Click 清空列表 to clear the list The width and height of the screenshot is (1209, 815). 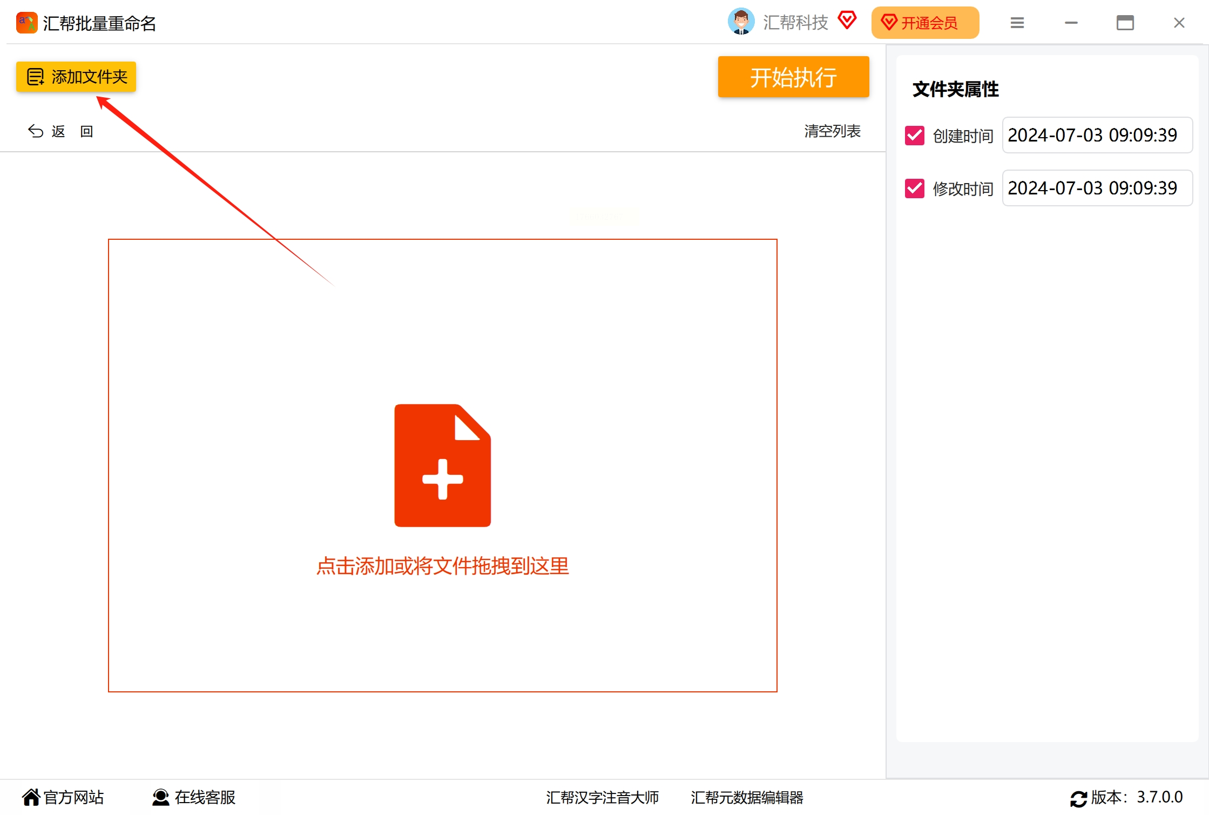(x=832, y=131)
